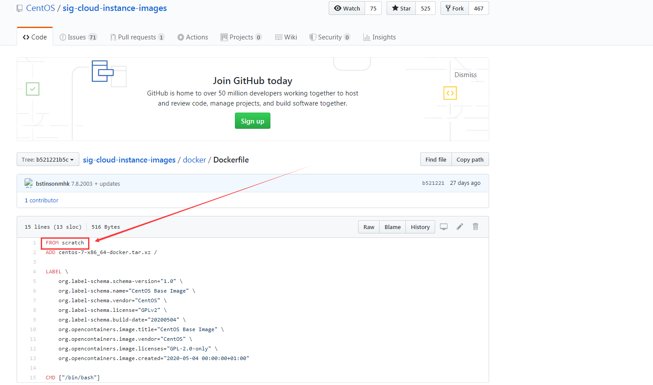Click the green Sign up button
Viewport: 653px width, 385px height.
(x=252, y=121)
